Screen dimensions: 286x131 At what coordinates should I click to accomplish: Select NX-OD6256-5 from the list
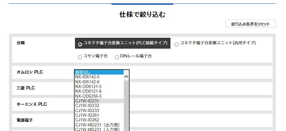tap(99, 96)
